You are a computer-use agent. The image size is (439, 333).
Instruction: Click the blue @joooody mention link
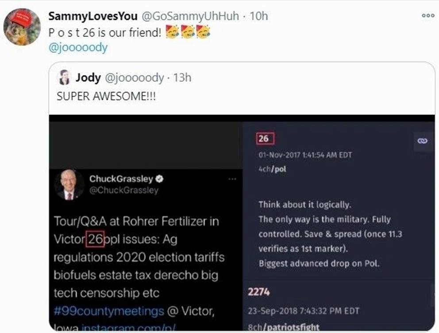(x=78, y=47)
